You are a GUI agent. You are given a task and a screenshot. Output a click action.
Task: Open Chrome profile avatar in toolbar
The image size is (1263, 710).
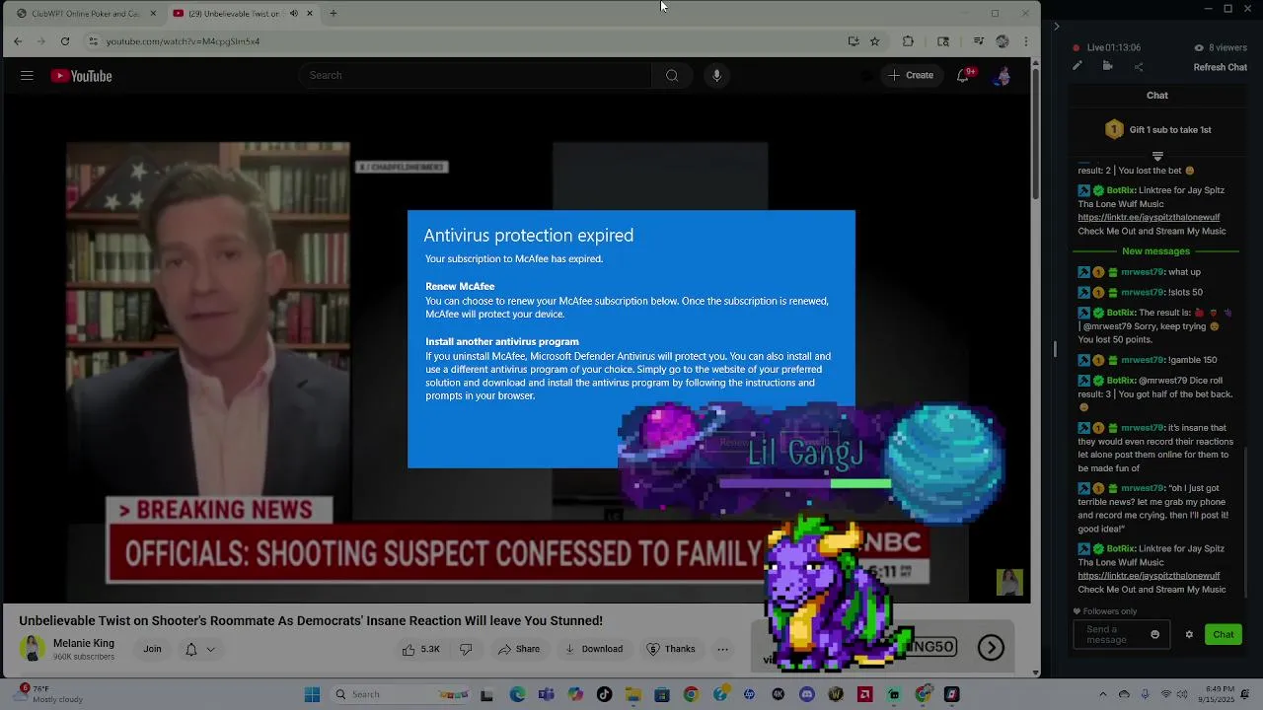[1003, 41]
